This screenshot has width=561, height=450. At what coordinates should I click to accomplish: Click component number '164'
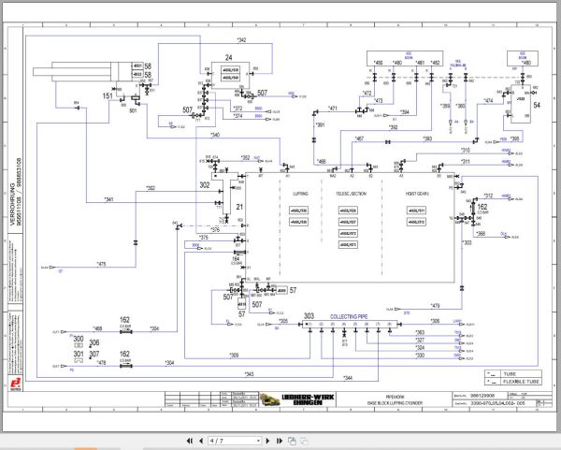click(236, 259)
